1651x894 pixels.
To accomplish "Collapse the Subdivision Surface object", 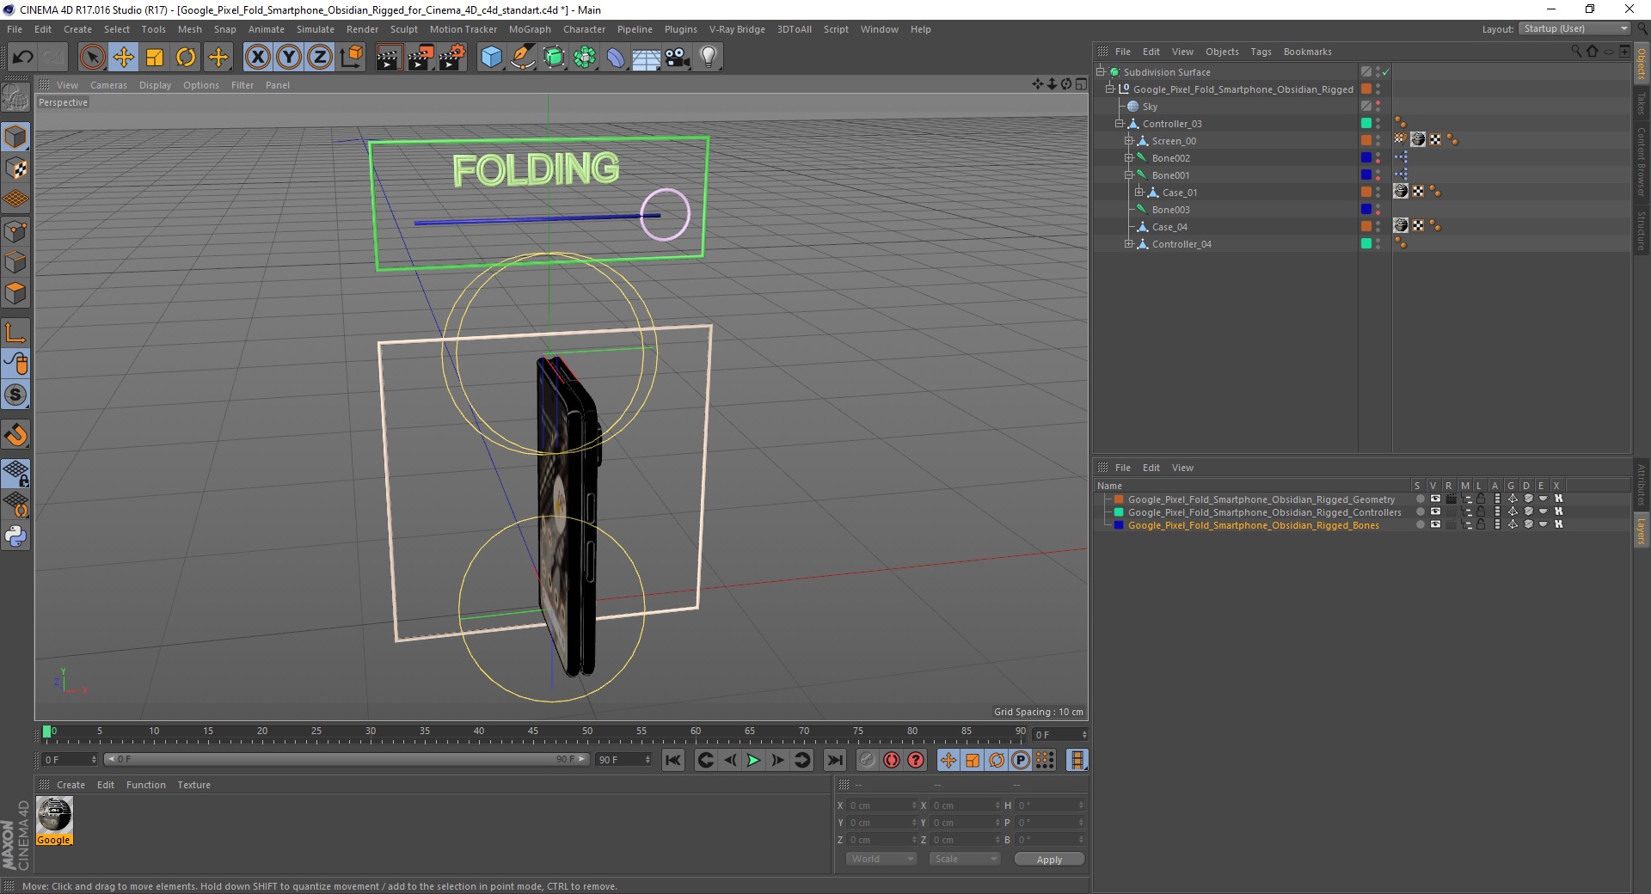I will [x=1100, y=72].
